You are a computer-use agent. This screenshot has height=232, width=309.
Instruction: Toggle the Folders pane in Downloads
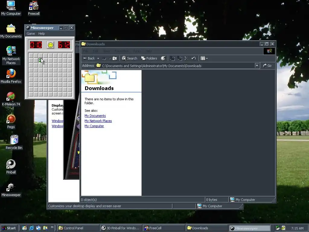(x=149, y=58)
